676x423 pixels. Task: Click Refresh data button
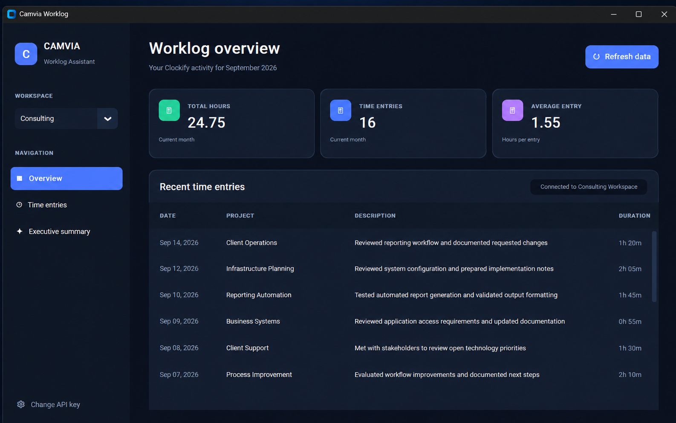tap(621, 57)
